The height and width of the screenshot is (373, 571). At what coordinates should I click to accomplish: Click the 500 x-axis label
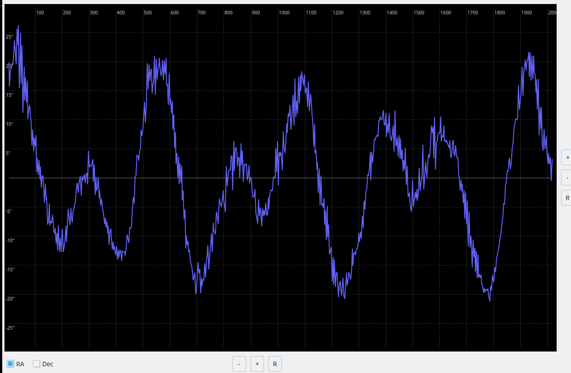click(x=148, y=13)
